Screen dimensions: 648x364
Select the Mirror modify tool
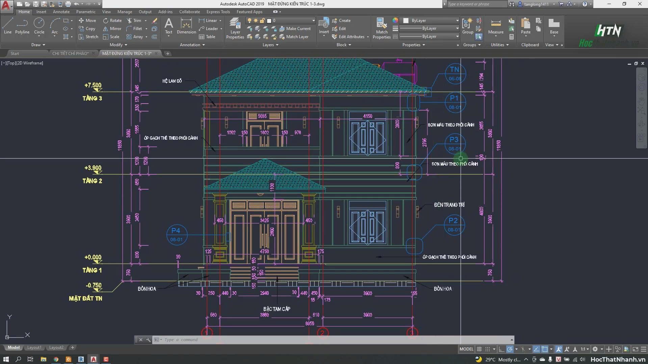click(x=112, y=29)
